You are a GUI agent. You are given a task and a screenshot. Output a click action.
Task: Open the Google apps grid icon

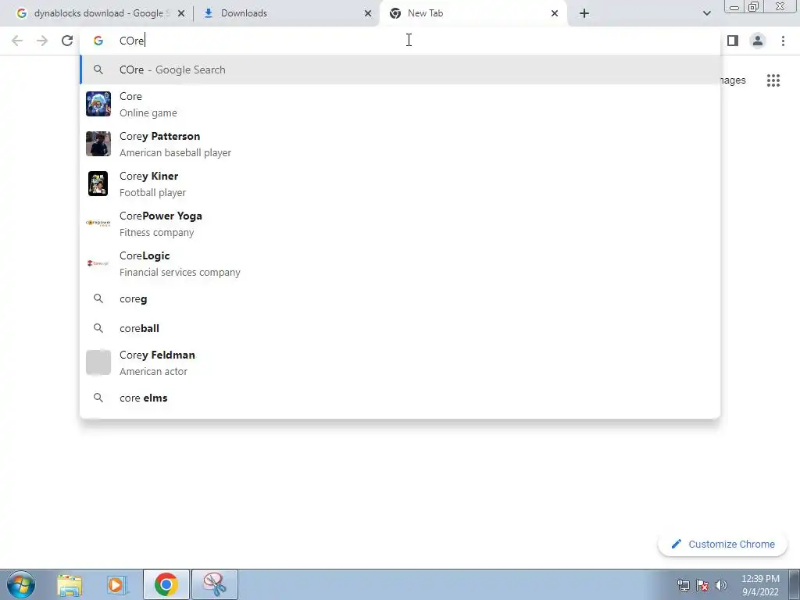(x=773, y=80)
